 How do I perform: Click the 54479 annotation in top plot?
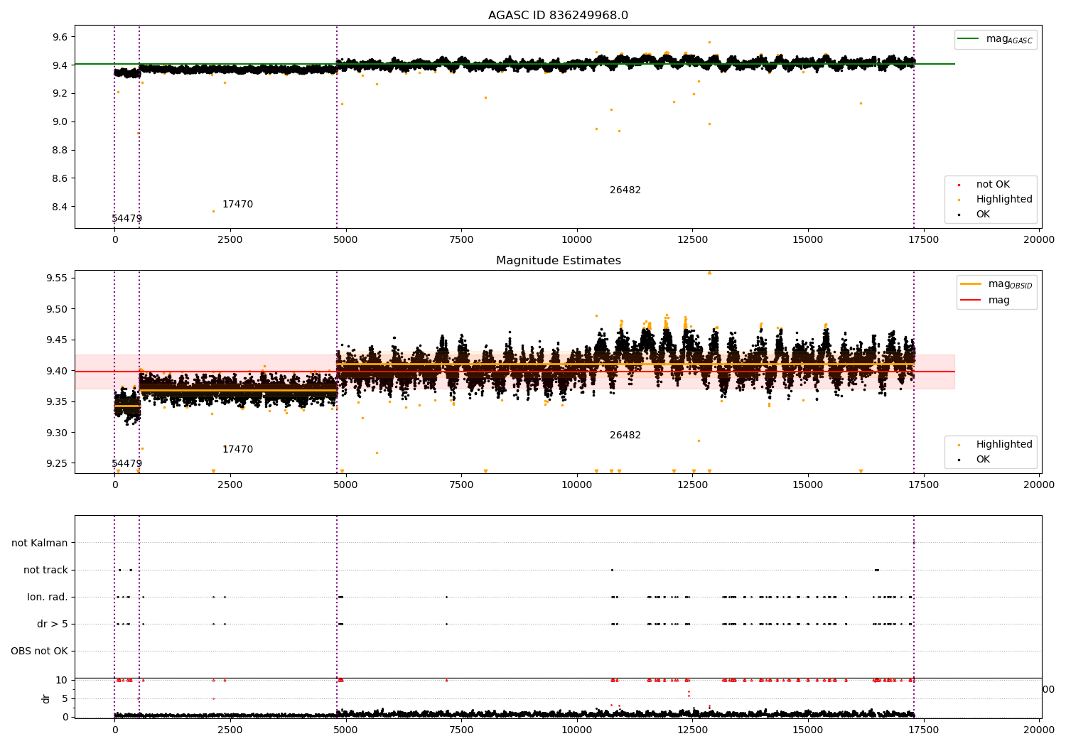click(x=127, y=219)
